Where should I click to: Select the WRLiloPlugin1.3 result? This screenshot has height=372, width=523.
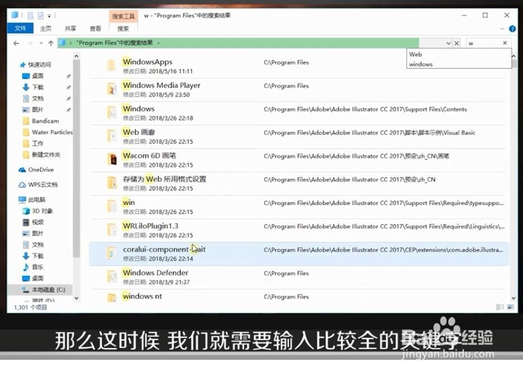tap(299, 230)
